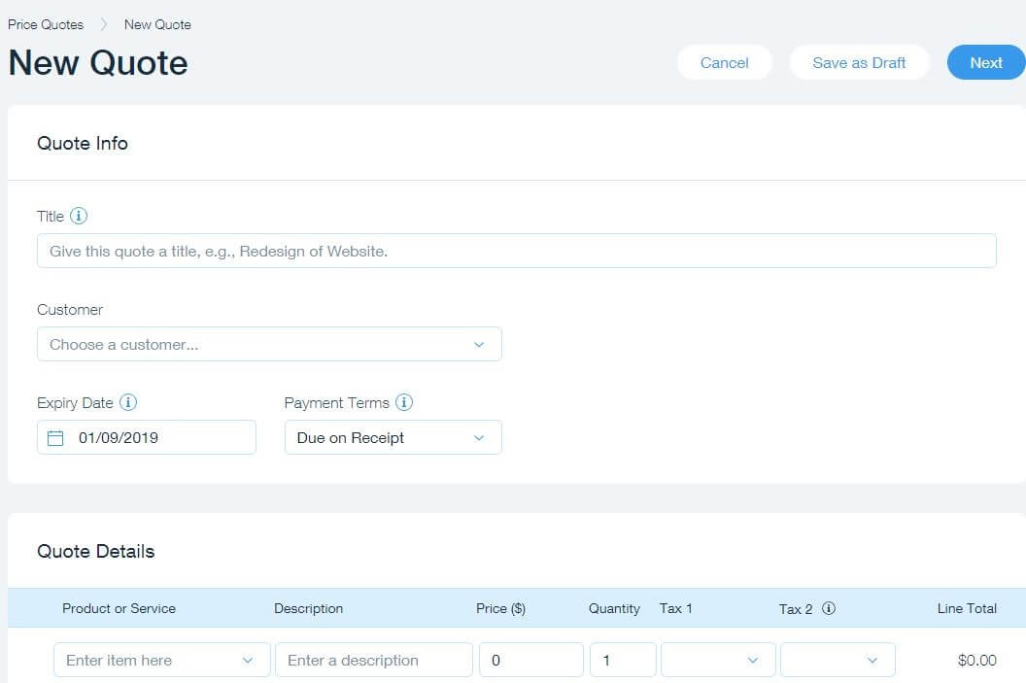1026x683 pixels.
Task: Click the Tax 1 column header
Action: [x=675, y=608]
